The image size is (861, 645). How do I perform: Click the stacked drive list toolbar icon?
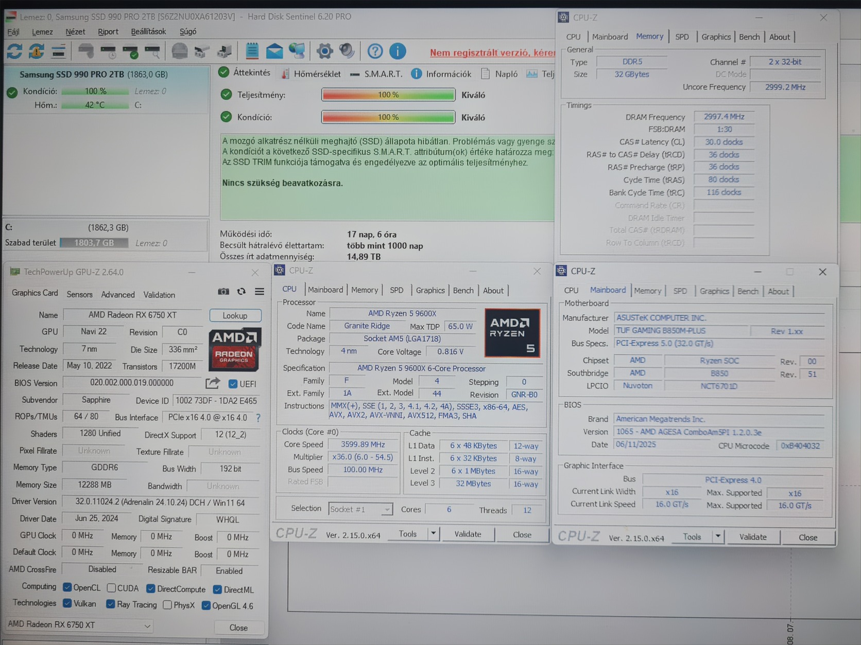(x=58, y=51)
